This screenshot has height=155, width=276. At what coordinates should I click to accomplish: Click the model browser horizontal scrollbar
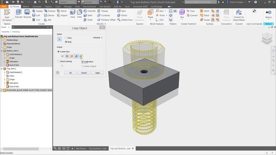point(21,149)
